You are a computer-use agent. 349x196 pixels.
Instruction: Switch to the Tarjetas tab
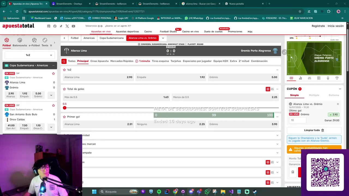(x=176, y=61)
